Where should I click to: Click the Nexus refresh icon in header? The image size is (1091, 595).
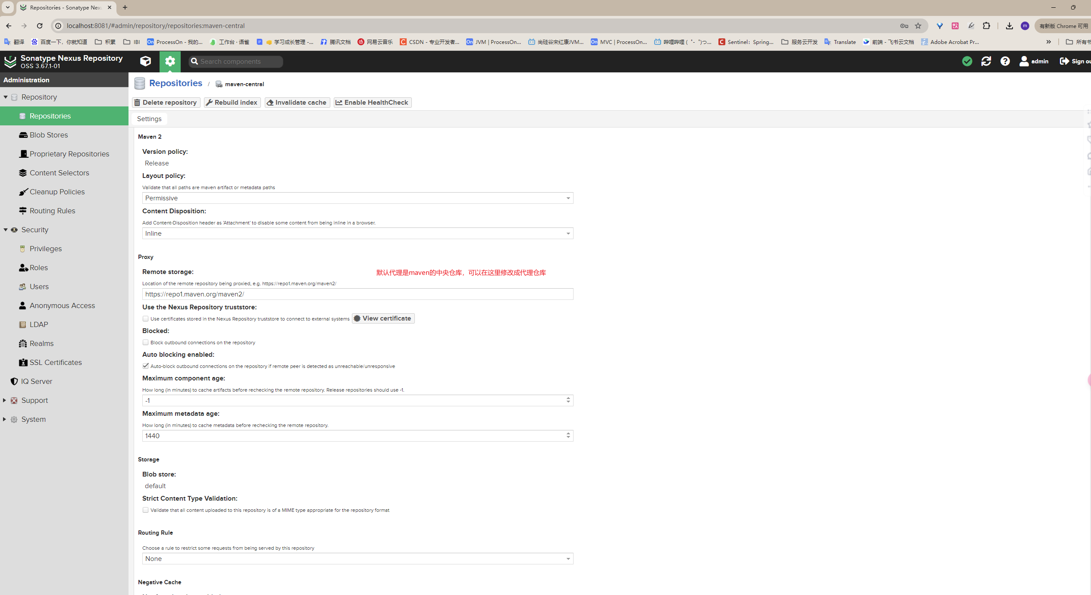pyautogui.click(x=986, y=61)
